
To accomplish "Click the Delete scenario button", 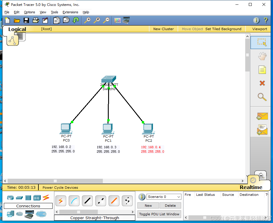I will 170,206.
